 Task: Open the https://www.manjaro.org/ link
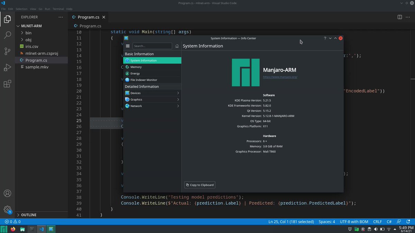tap(280, 77)
